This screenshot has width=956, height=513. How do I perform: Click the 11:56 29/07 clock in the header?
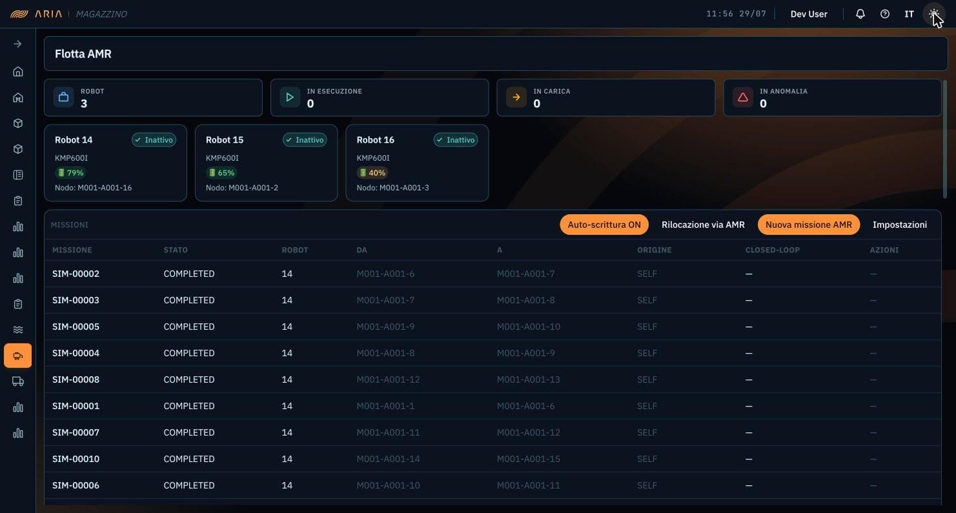(736, 14)
